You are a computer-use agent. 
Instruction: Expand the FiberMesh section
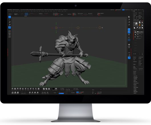(135, 82)
